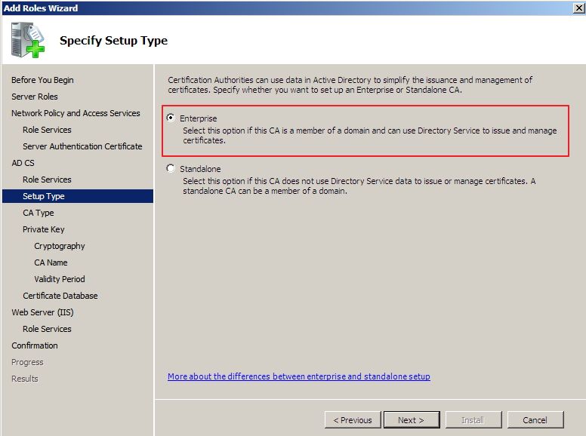Screen dimensions: 586x436
Task: Open Certificate Database step
Action: tap(60, 296)
